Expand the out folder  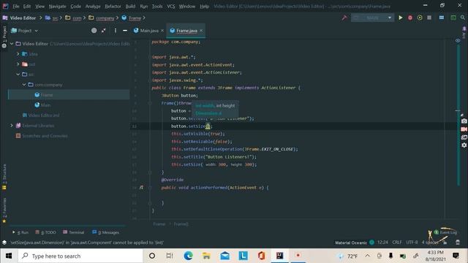[18, 64]
